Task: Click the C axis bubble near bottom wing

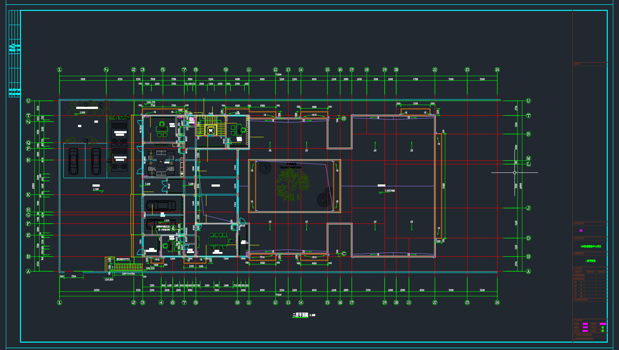Action: tap(344, 254)
